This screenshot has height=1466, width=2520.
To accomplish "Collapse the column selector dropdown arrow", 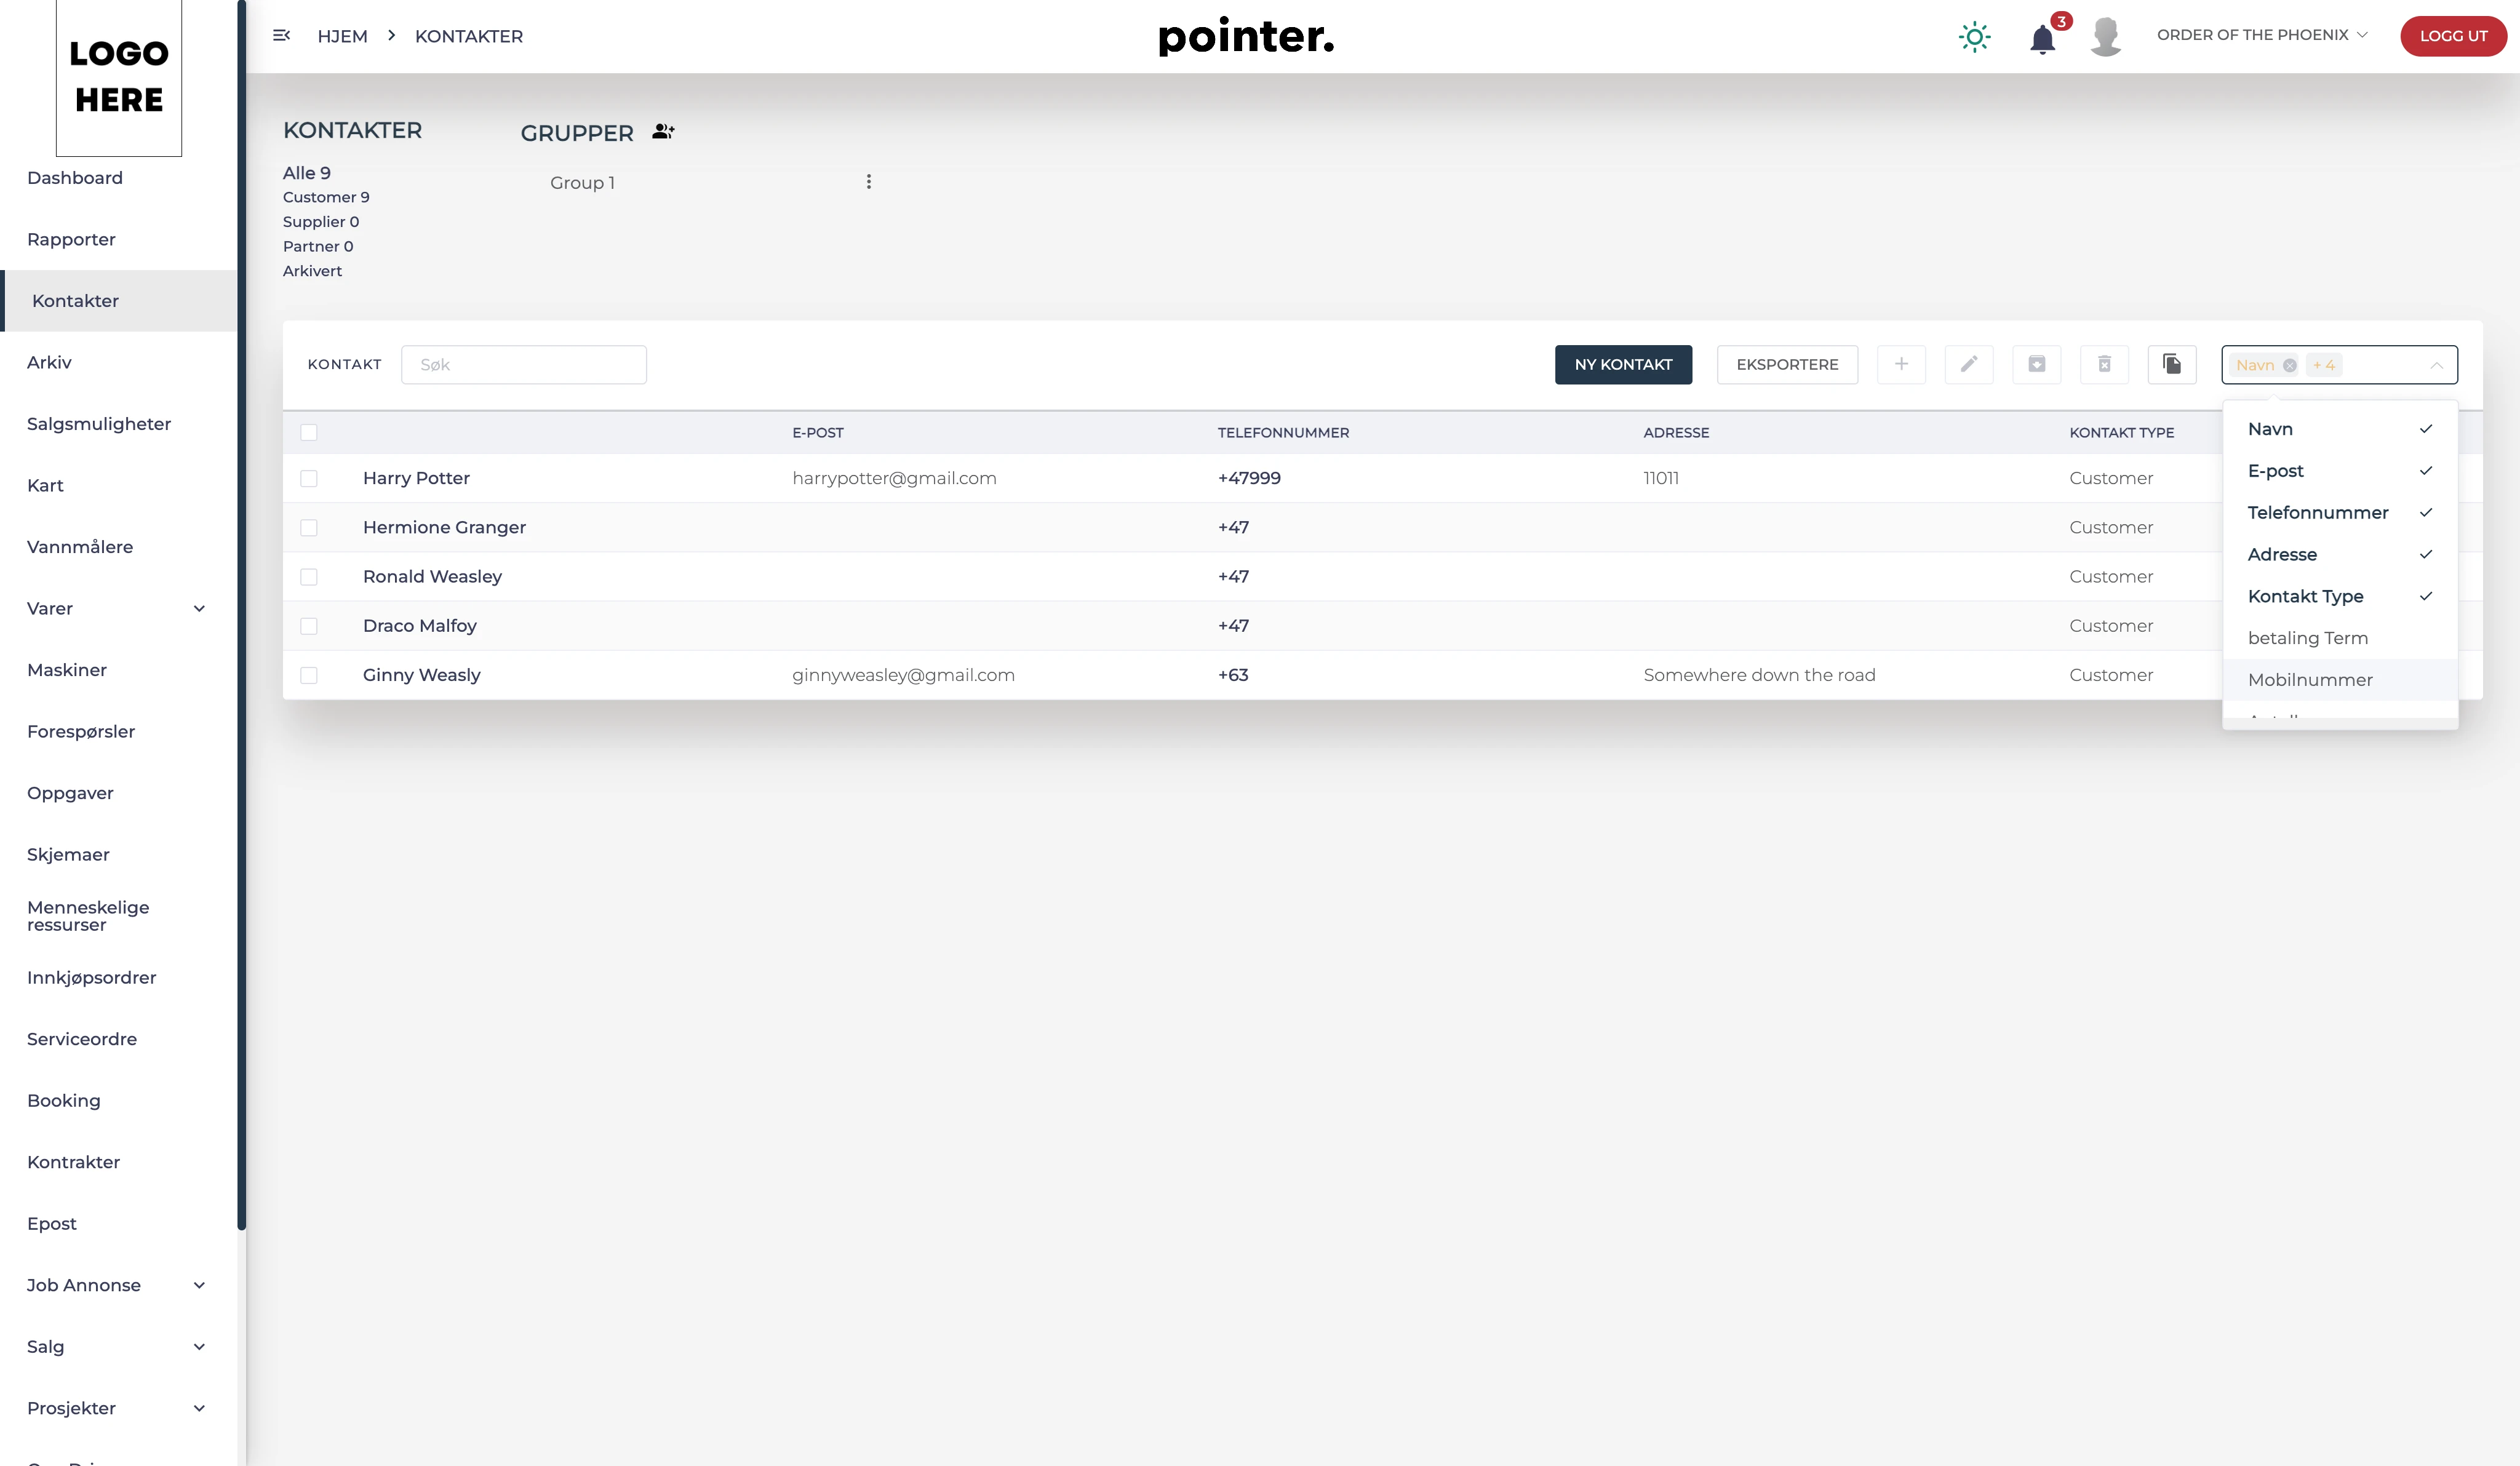I will point(2436,365).
